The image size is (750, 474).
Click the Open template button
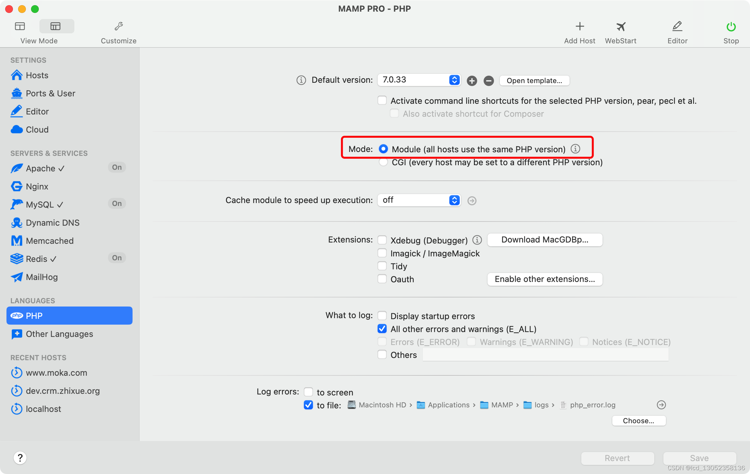click(x=534, y=80)
